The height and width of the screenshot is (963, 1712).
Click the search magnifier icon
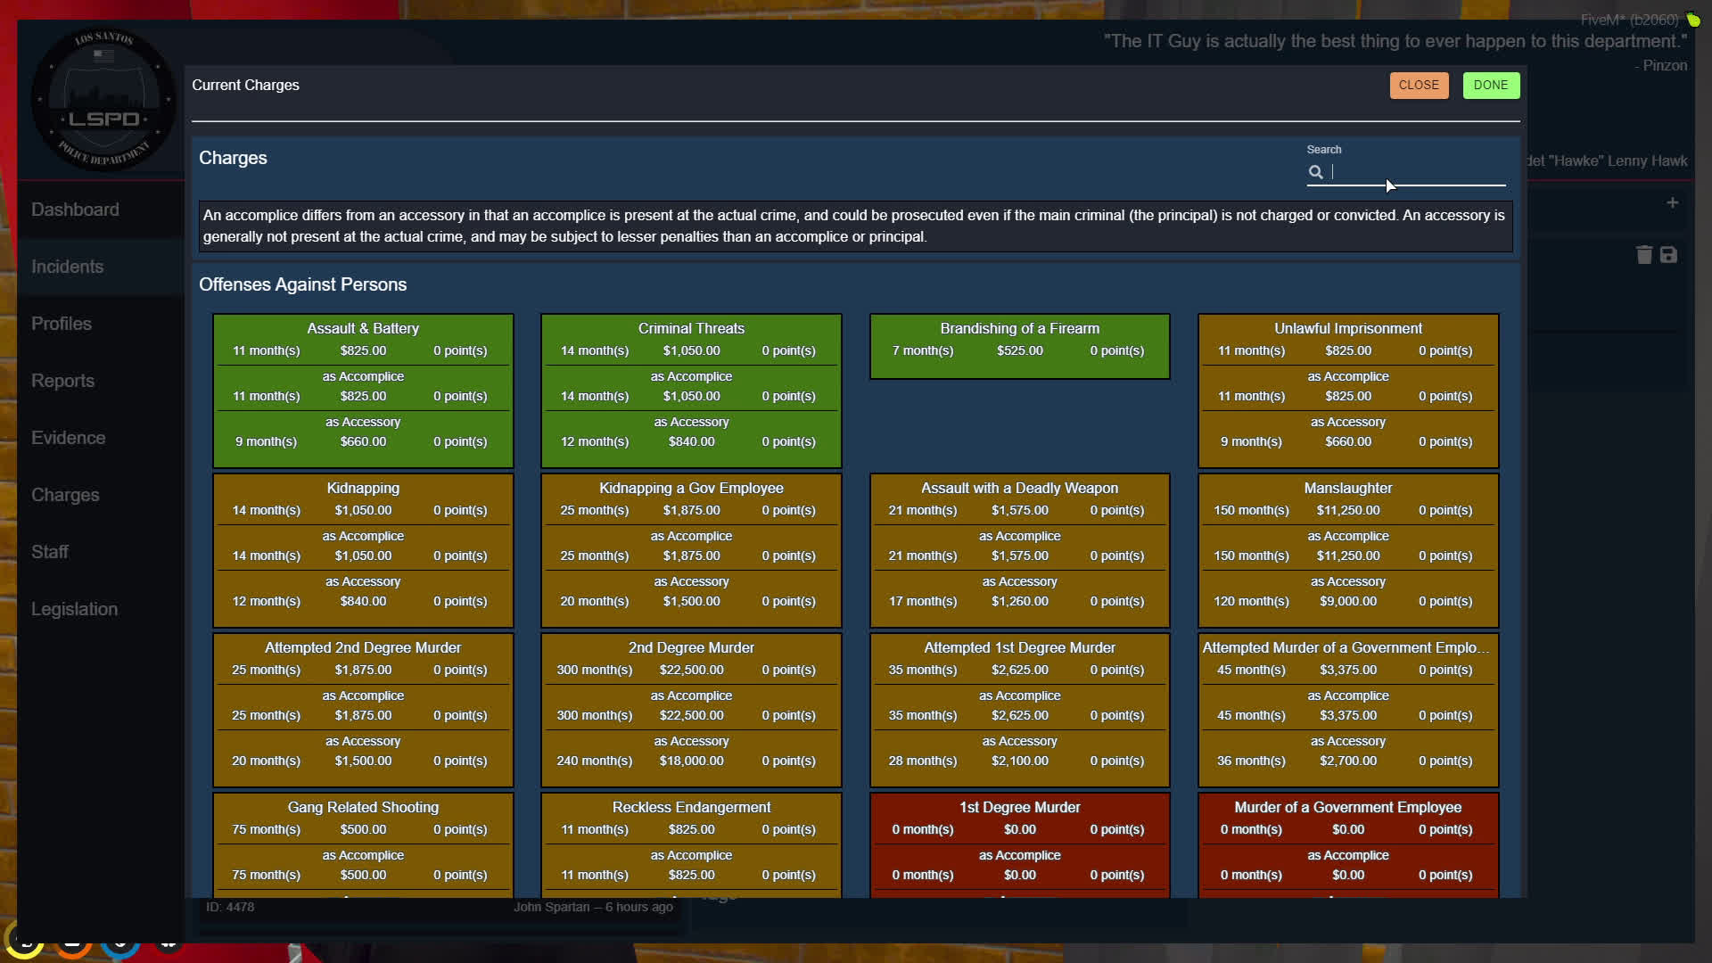[x=1315, y=172]
